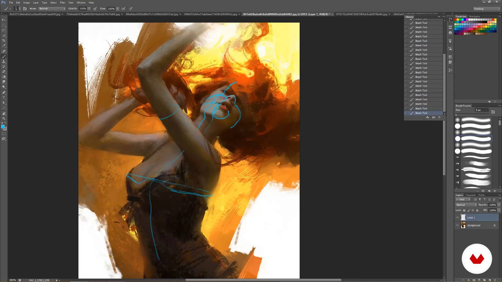Toggle lock image pixels
This screenshot has height=282, width=502.
pyautogui.click(x=469, y=210)
